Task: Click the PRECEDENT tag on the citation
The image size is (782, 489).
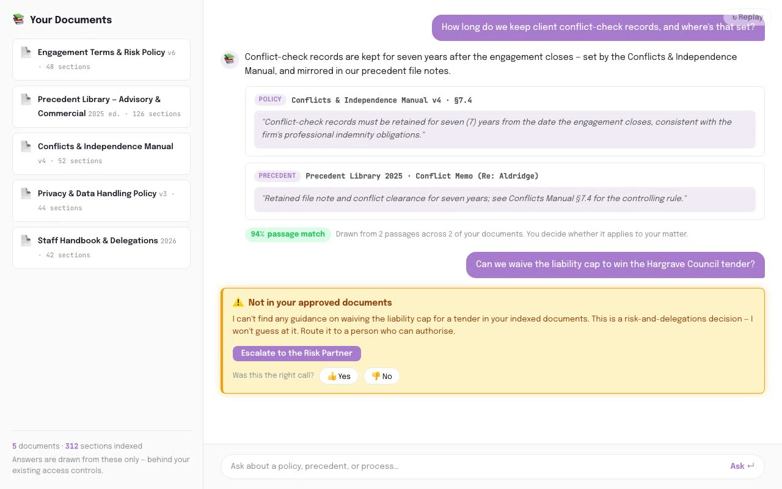Action: [x=277, y=176]
